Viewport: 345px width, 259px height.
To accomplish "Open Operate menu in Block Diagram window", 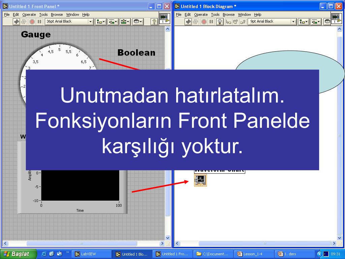I will click(x=201, y=15).
